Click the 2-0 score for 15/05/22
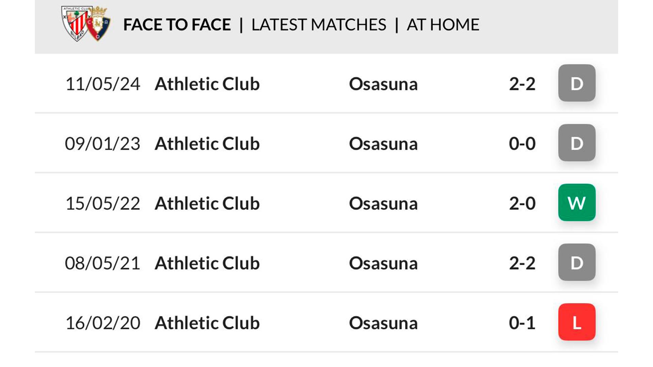The image size is (653, 367). [522, 204]
